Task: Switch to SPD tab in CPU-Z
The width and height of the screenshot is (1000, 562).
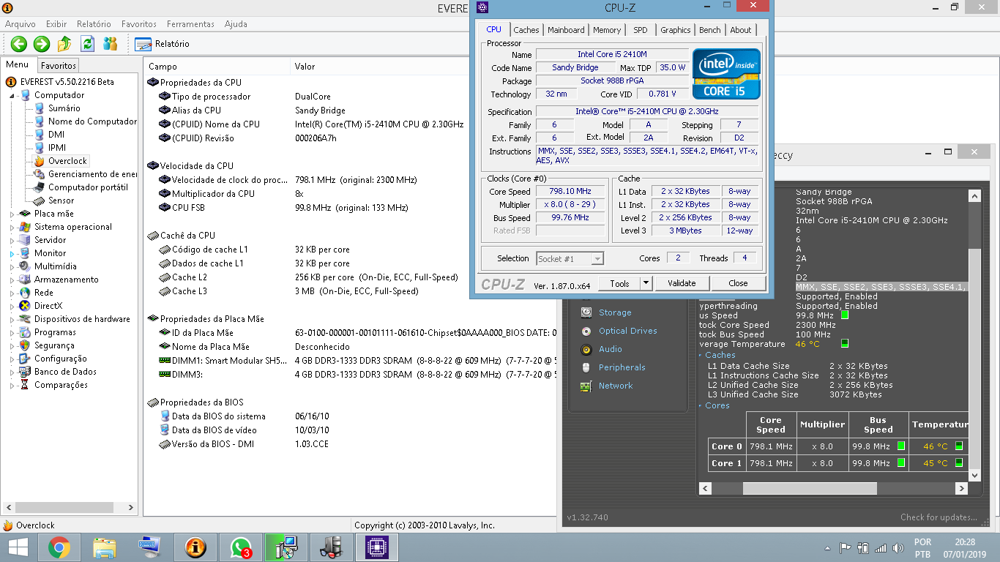Action: coord(641,30)
